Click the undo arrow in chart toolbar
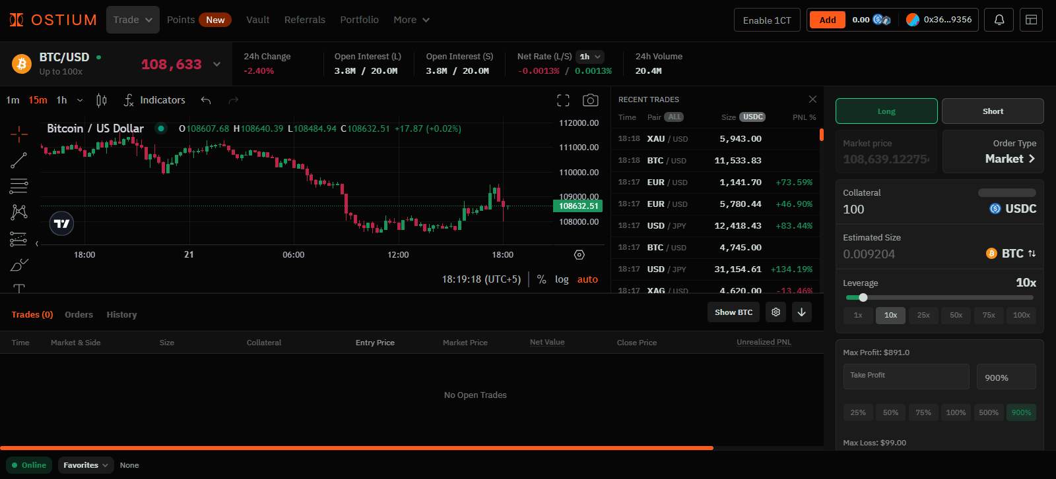 click(x=206, y=100)
